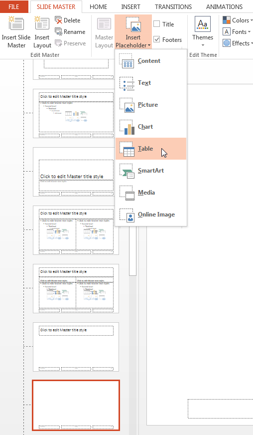This screenshot has height=435, width=253.
Task: Select the Online Image placeholder icon
Action: [127, 215]
